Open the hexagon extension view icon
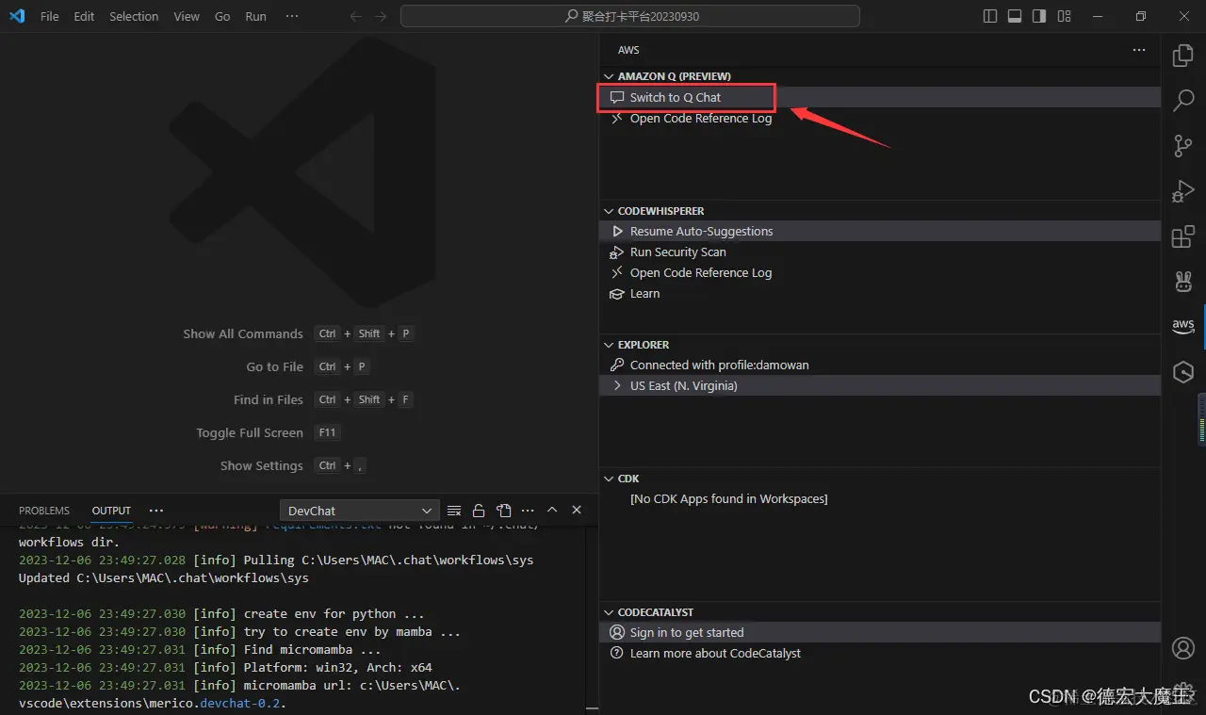This screenshot has width=1206, height=715. (1183, 372)
